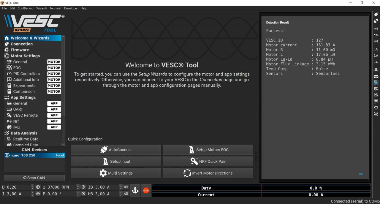
Task: Open the Setup Input wizard
Action: tap(116, 162)
